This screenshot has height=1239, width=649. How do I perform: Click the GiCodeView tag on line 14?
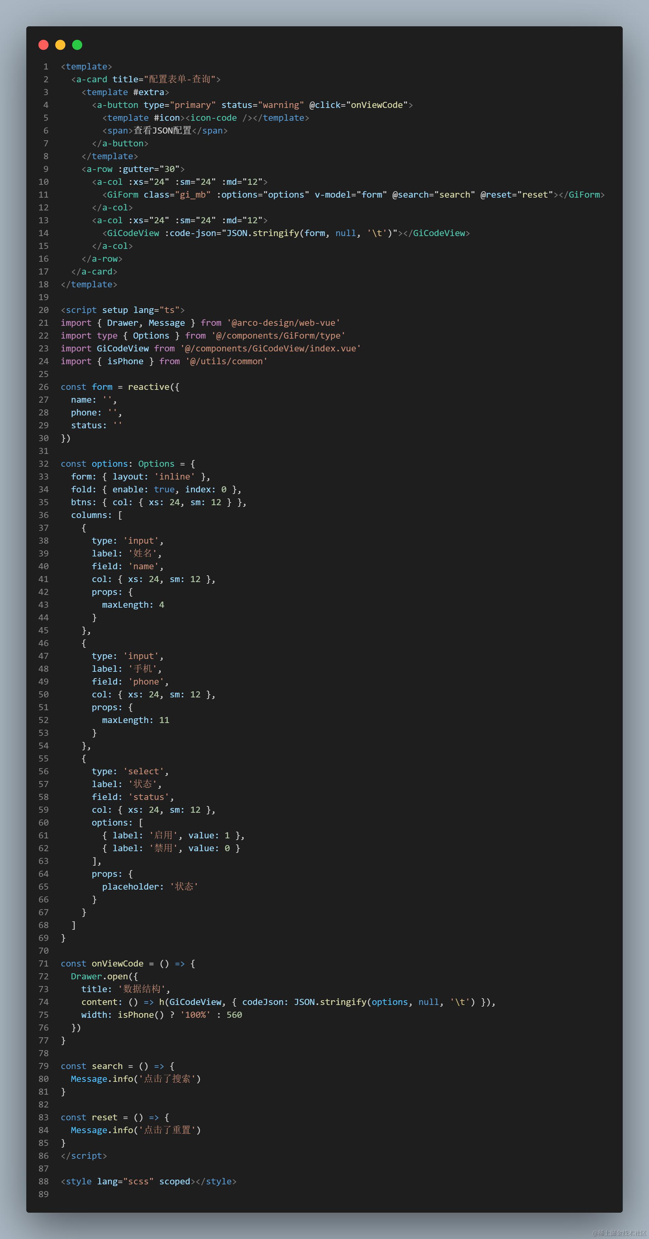click(x=133, y=233)
